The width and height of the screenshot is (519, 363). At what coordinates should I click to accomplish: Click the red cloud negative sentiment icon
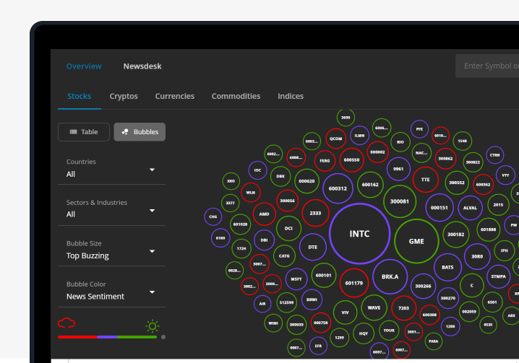67,325
